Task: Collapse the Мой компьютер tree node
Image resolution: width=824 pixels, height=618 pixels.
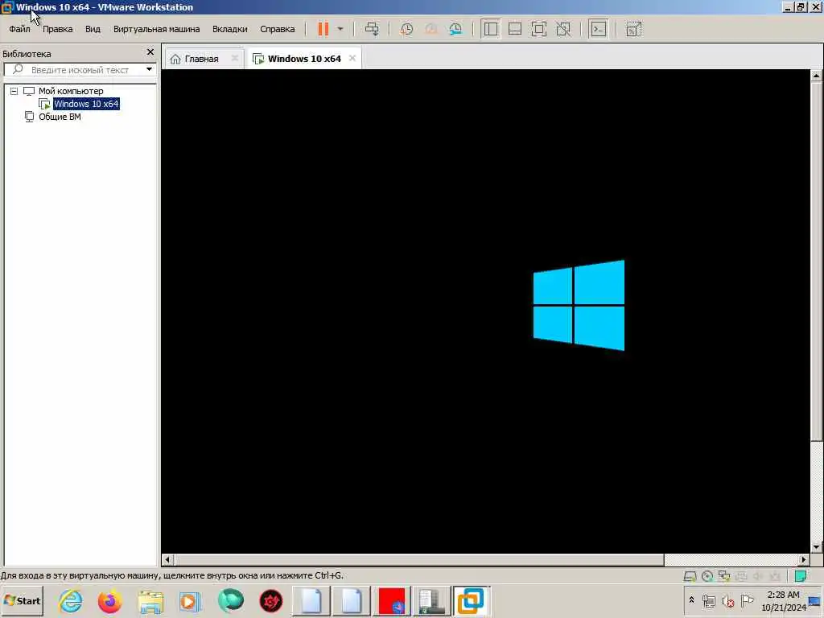Action: (14, 91)
